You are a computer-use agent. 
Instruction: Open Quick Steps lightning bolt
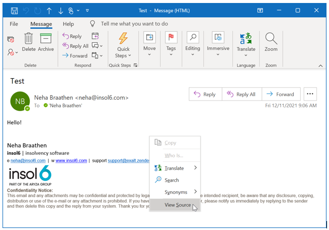[123, 39]
